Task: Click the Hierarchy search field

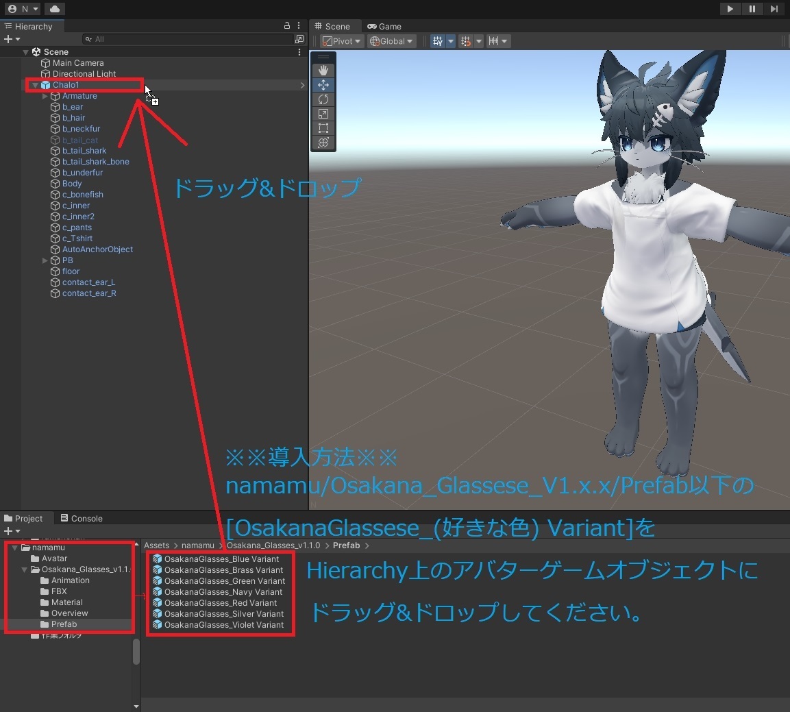Action: 185,39
